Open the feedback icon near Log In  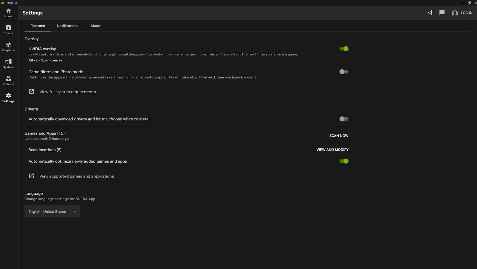click(x=442, y=13)
